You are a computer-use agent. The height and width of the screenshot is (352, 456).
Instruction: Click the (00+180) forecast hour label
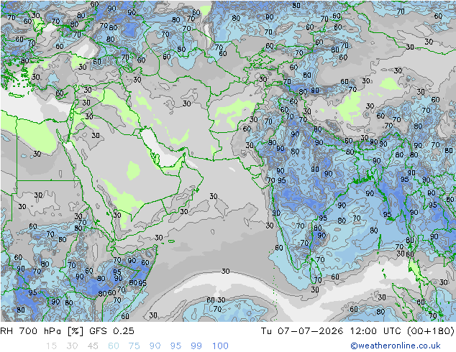click(430, 331)
